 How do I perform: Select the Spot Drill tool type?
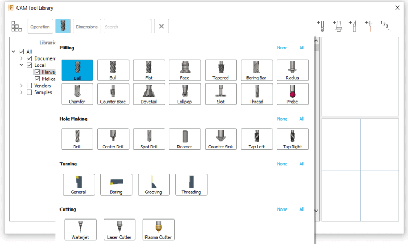(149, 139)
